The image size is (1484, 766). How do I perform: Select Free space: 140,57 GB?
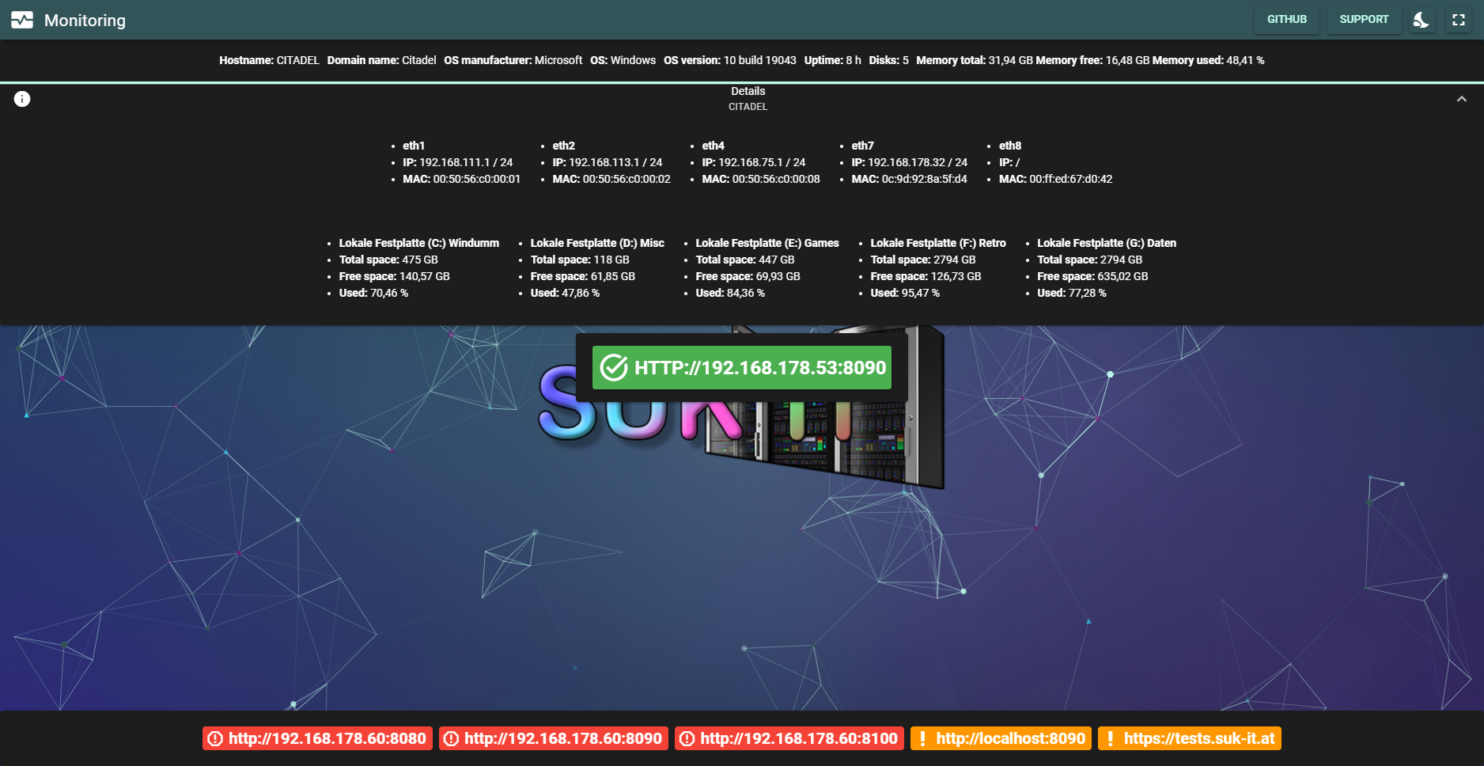tap(394, 276)
